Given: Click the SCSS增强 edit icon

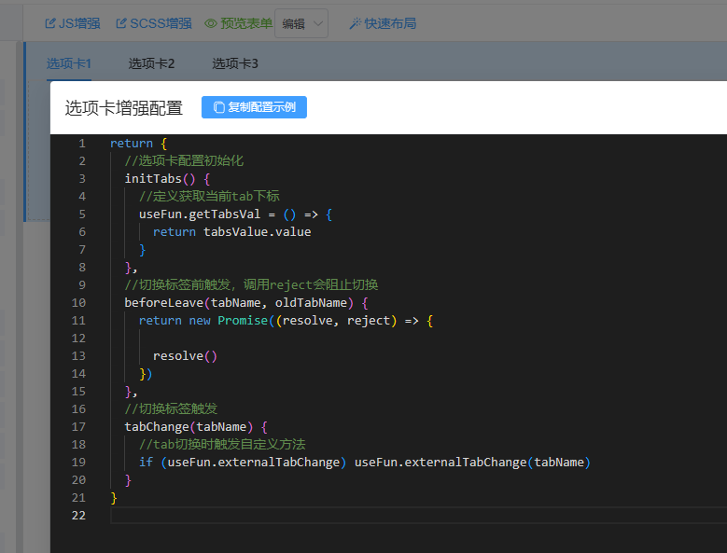Looking at the screenshot, I should click(121, 23).
